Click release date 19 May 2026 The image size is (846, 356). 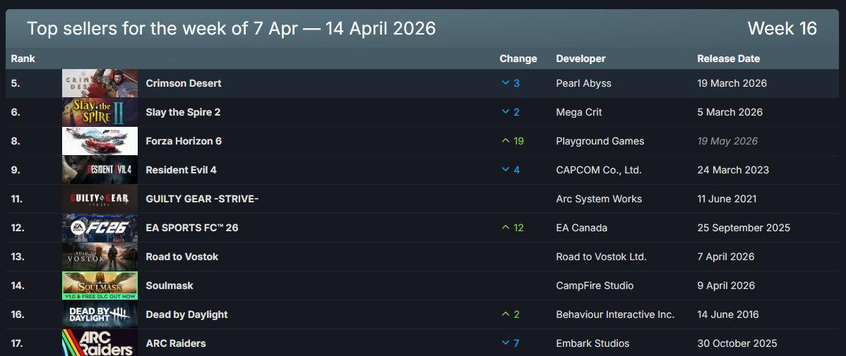coord(727,141)
